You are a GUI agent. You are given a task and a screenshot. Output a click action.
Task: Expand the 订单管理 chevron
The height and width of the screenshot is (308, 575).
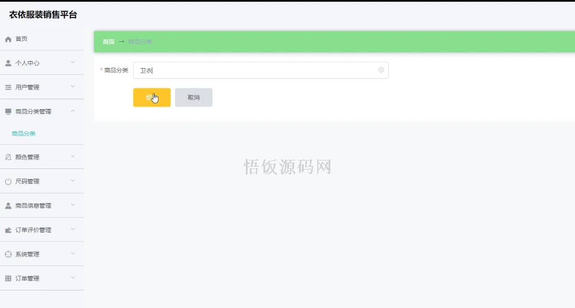coord(73,277)
